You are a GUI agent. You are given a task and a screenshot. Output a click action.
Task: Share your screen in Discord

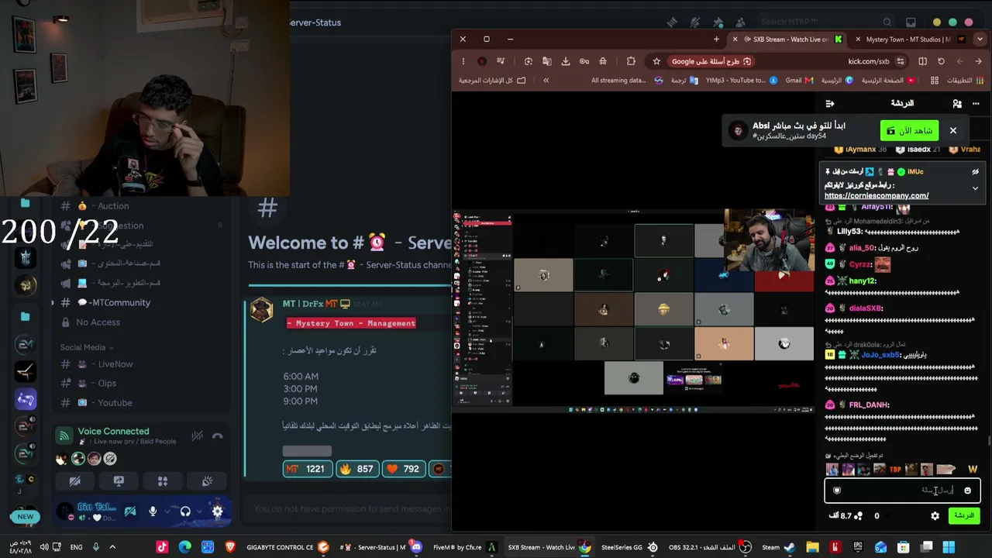coord(119,481)
